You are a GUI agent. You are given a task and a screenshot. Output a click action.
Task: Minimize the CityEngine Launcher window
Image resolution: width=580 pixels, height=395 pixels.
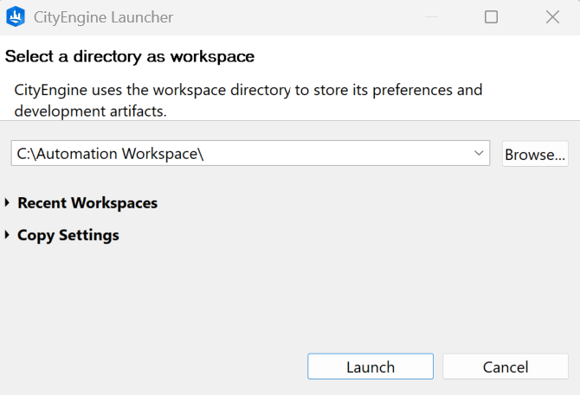click(431, 17)
